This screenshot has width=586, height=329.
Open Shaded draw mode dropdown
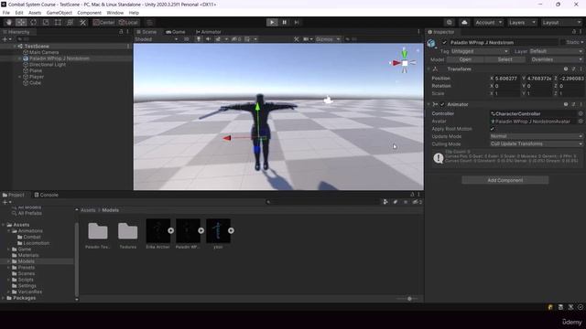[x=156, y=39]
